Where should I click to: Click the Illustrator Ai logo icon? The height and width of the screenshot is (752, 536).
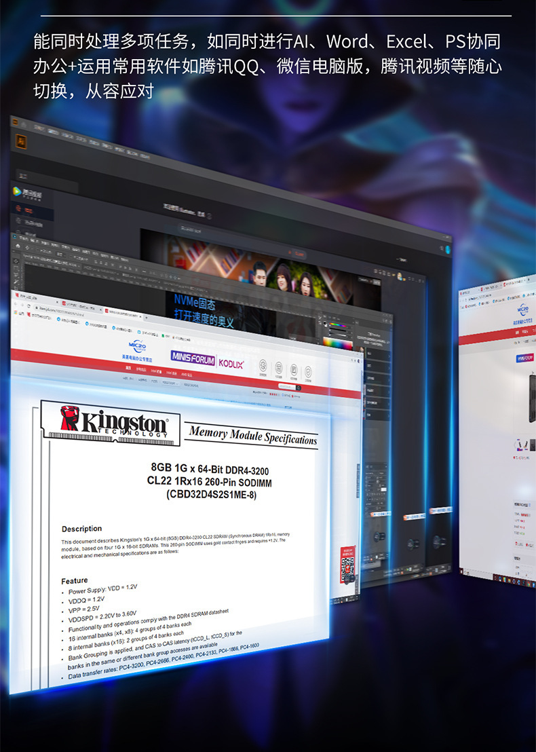click(x=20, y=141)
